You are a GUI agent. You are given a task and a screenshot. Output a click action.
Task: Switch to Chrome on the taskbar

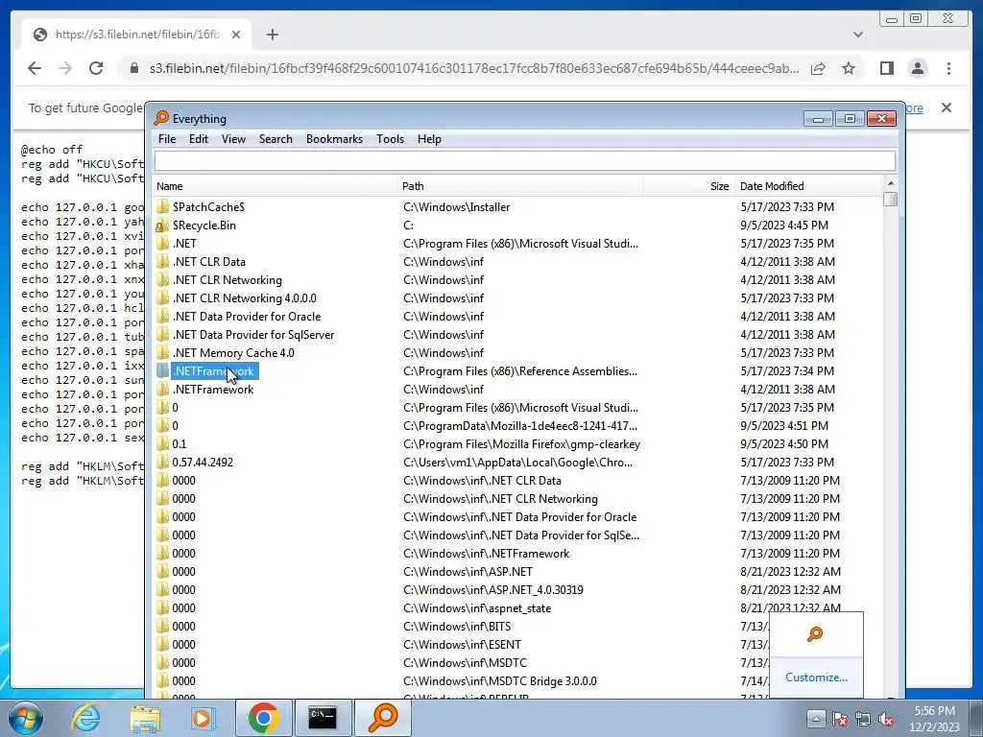(x=263, y=718)
